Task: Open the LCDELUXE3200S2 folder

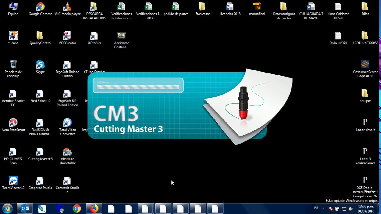Action: [365, 38]
